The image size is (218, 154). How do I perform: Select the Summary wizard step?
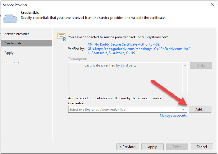point(12,62)
